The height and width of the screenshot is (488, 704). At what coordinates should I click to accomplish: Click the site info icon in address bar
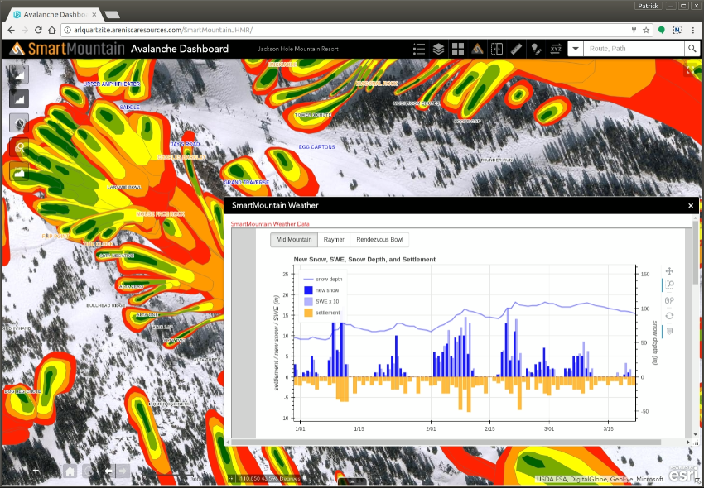pos(67,30)
